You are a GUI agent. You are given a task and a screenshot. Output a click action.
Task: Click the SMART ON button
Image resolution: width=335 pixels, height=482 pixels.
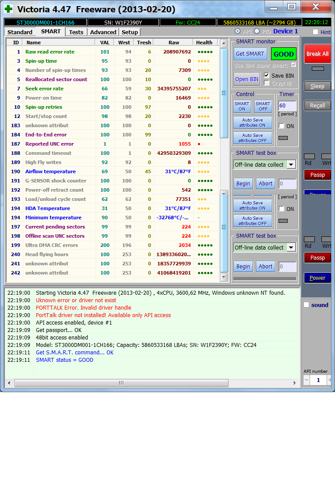click(x=242, y=107)
